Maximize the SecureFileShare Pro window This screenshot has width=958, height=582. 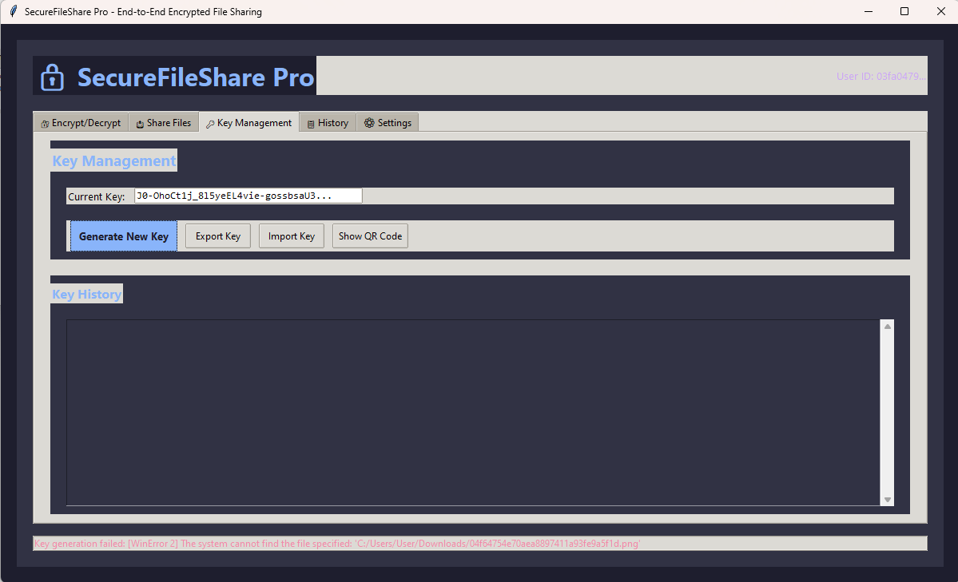click(904, 12)
